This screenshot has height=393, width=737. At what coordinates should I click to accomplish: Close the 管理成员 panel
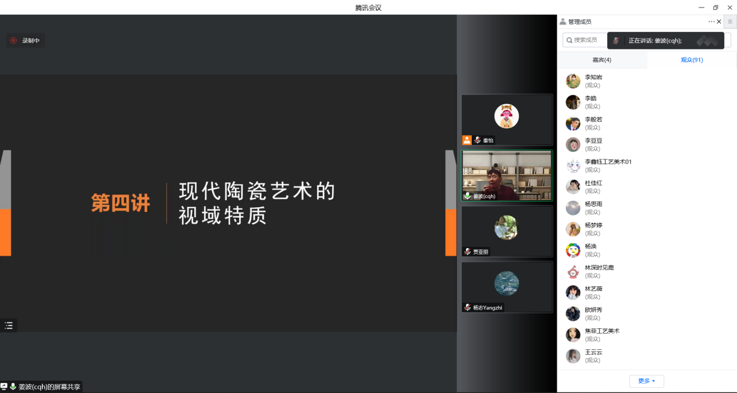coord(719,22)
